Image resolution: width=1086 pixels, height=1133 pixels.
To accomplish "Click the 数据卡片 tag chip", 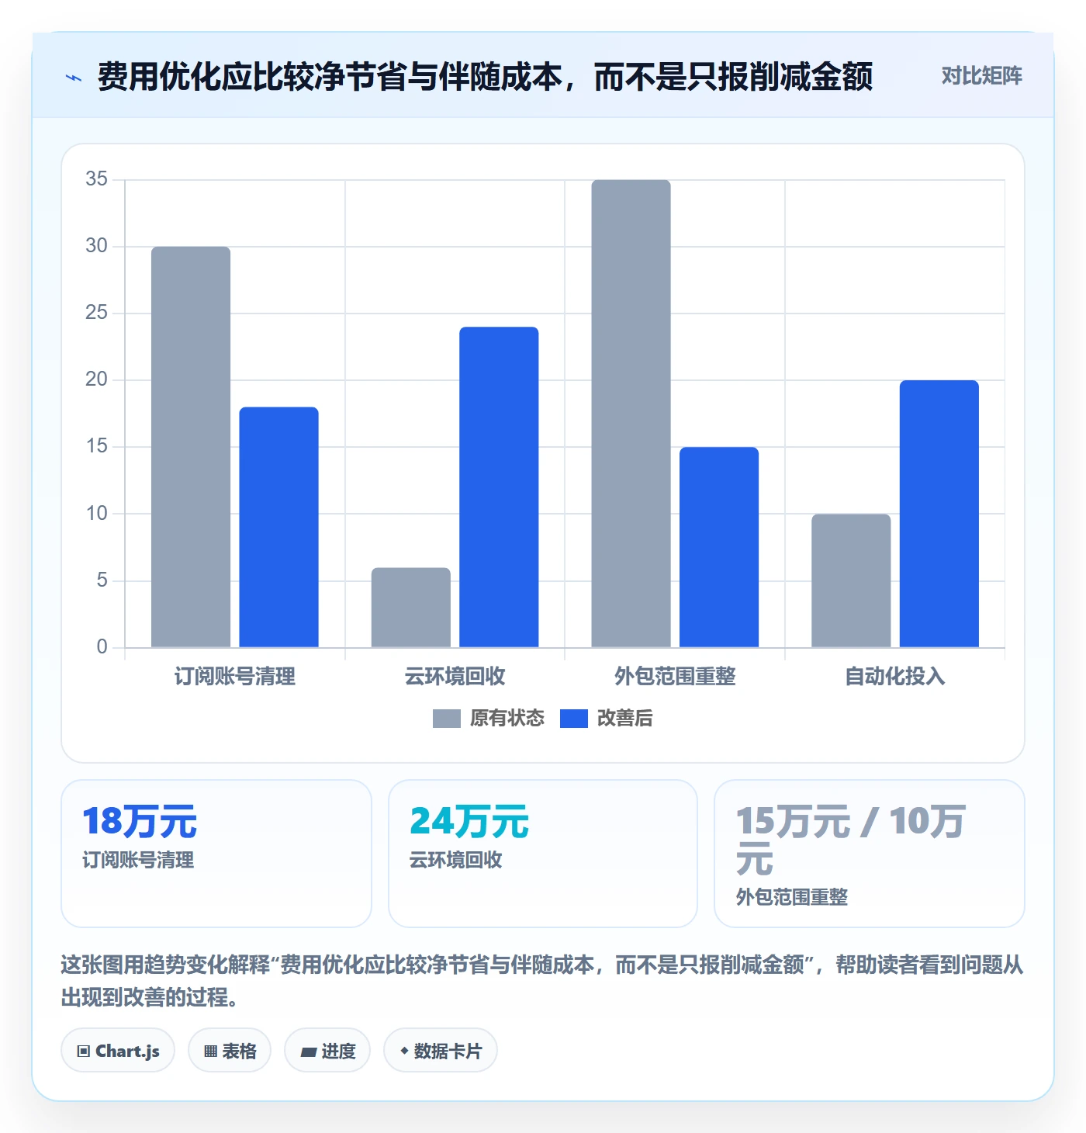I will coord(441,1051).
